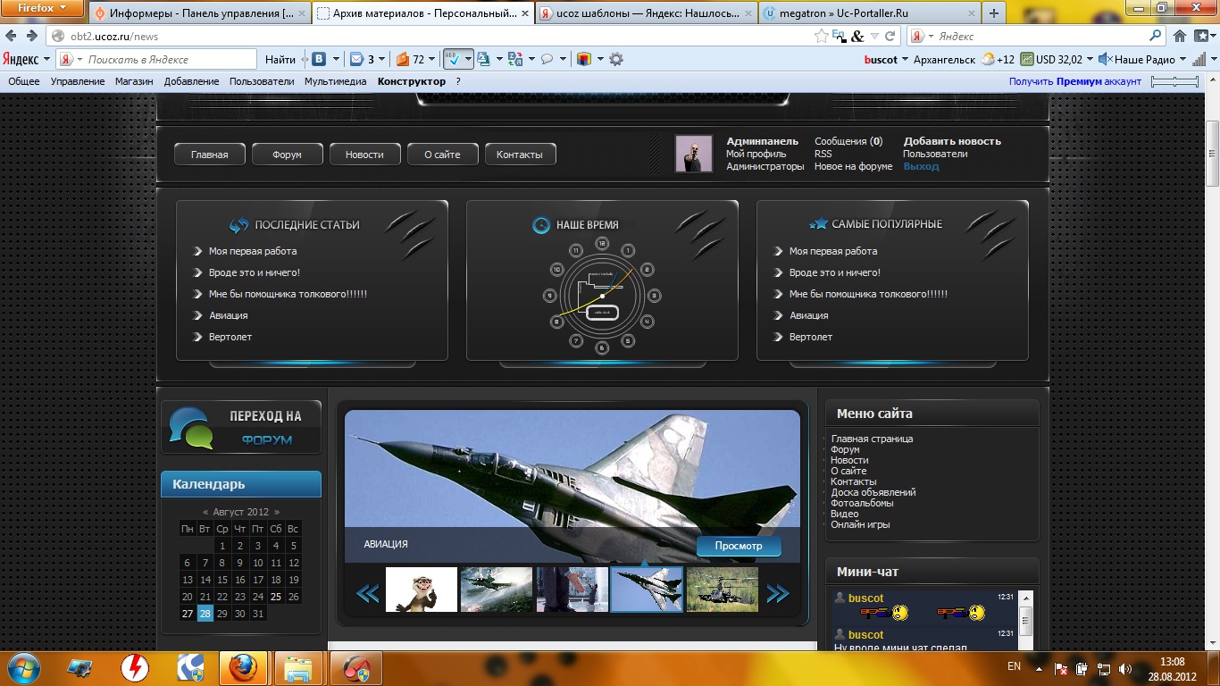Expand the buscot account dropdown
1220x686 pixels.
click(906, 60)
